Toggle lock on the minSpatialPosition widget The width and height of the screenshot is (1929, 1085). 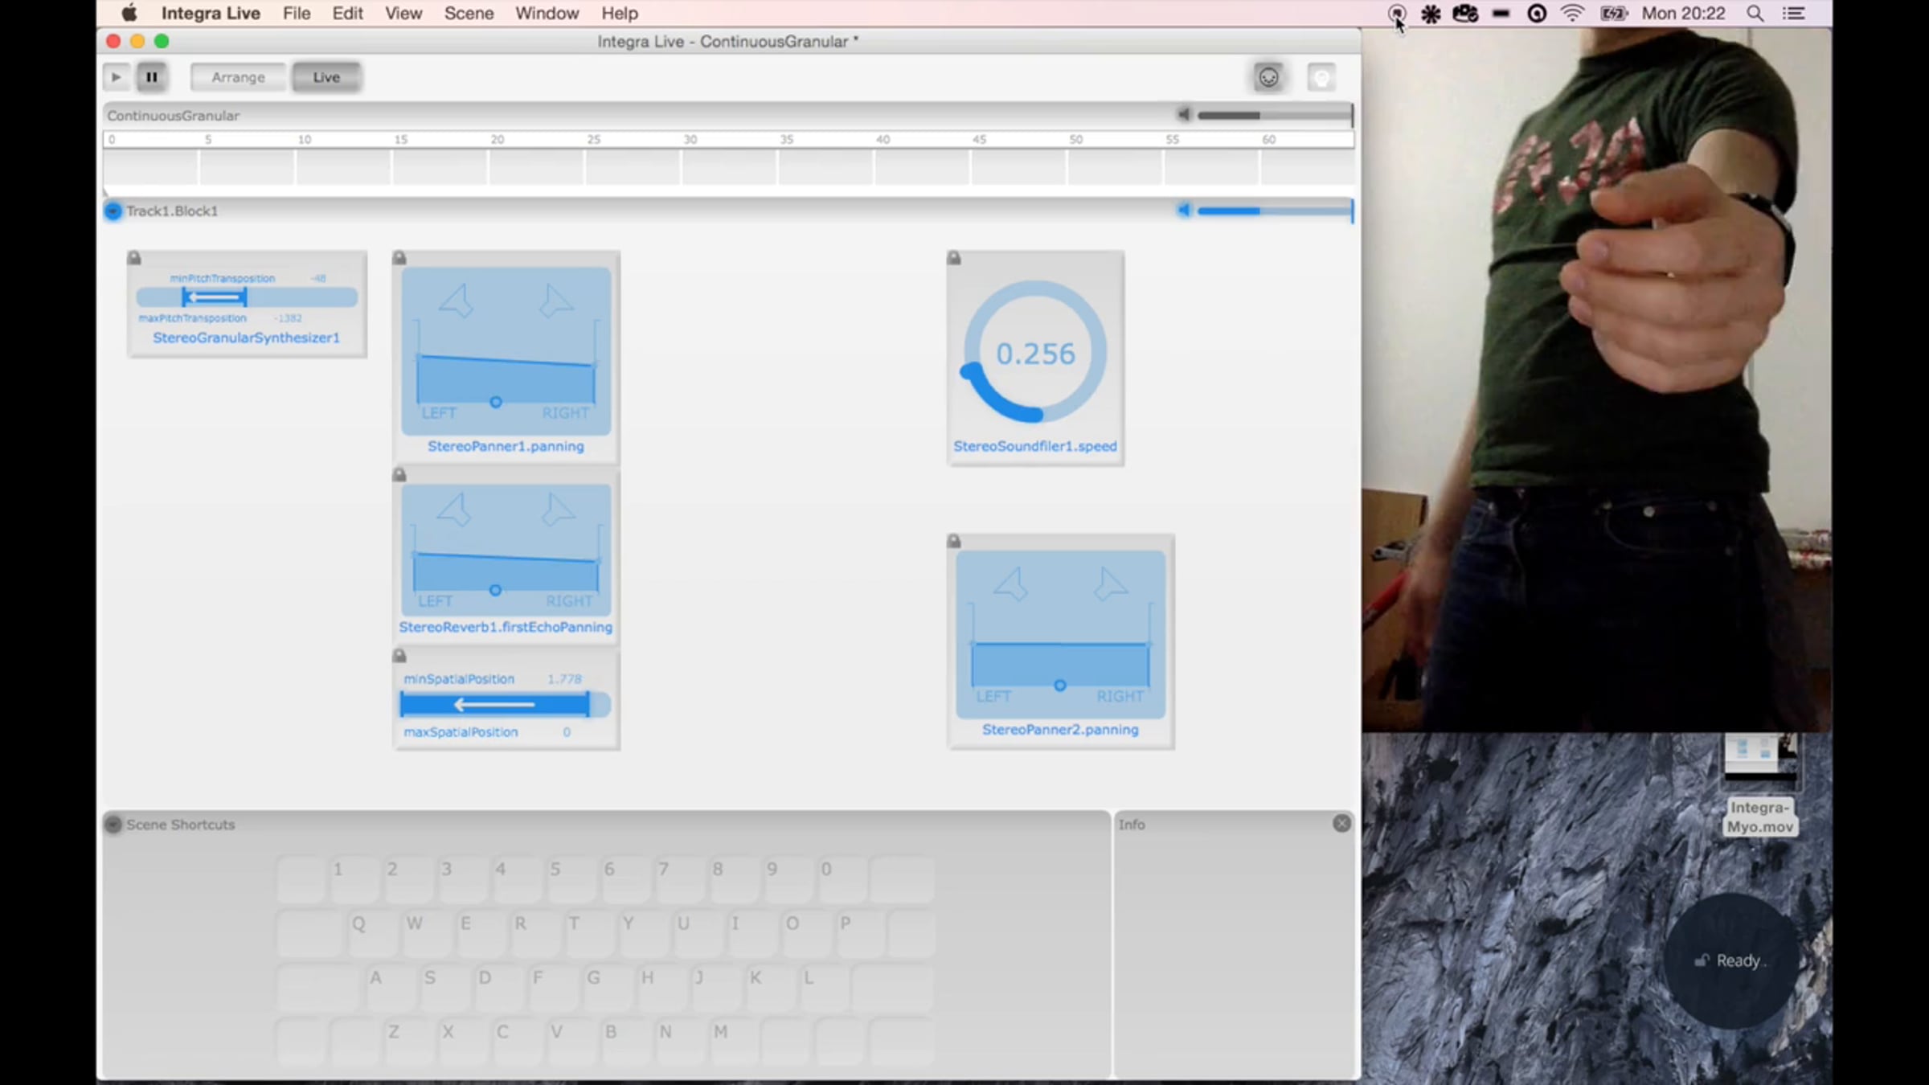399,656
